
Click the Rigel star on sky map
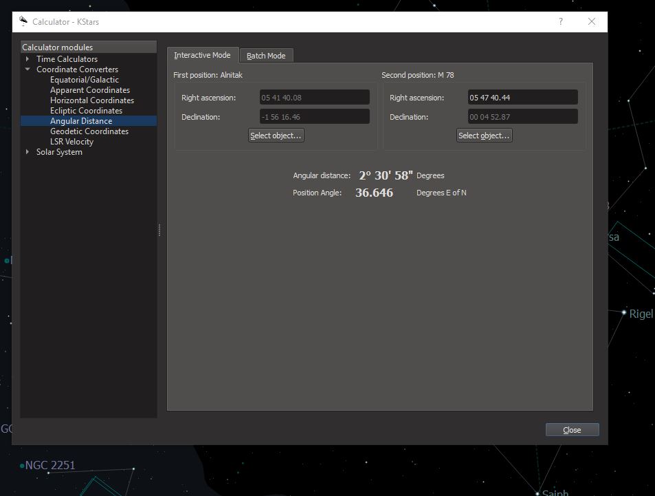(623, 312)
